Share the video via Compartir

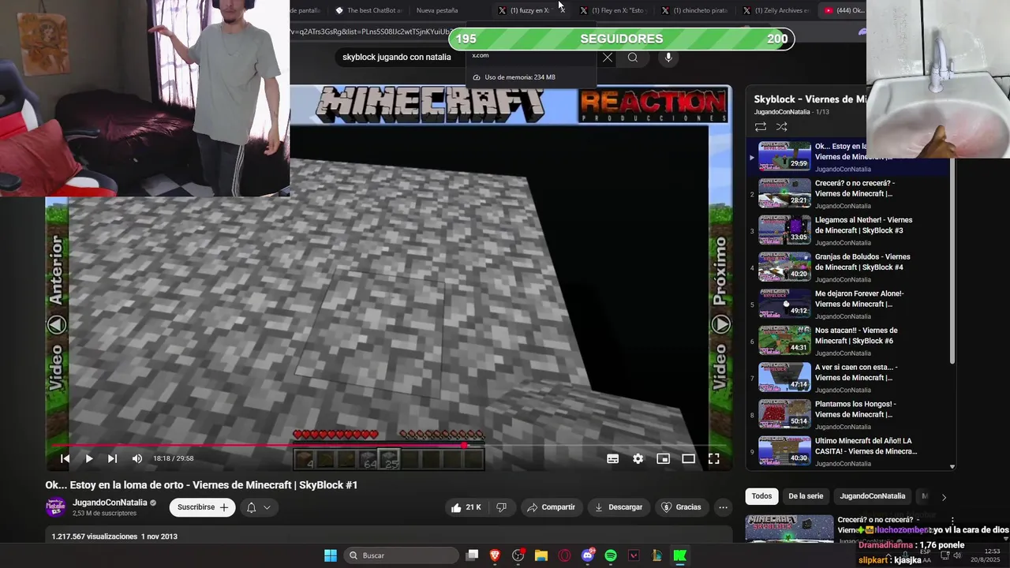pyautogui.click(x=551, y=507)
